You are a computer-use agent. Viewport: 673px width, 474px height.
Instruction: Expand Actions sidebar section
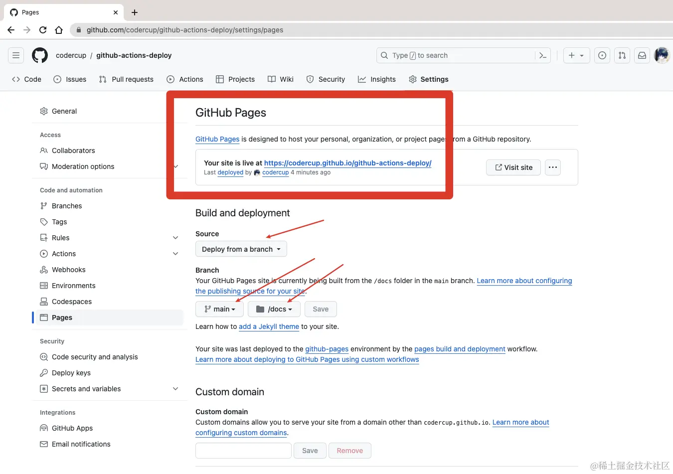click(175, 254)
